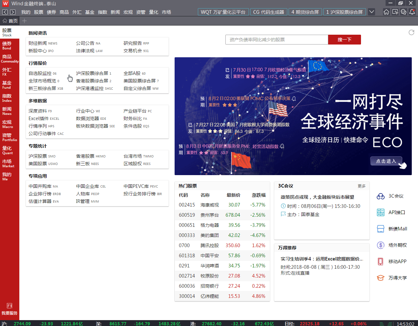Add a new tab with the plus icon
Viewport: 418px width, 326px height.
(x=24, y=21)
